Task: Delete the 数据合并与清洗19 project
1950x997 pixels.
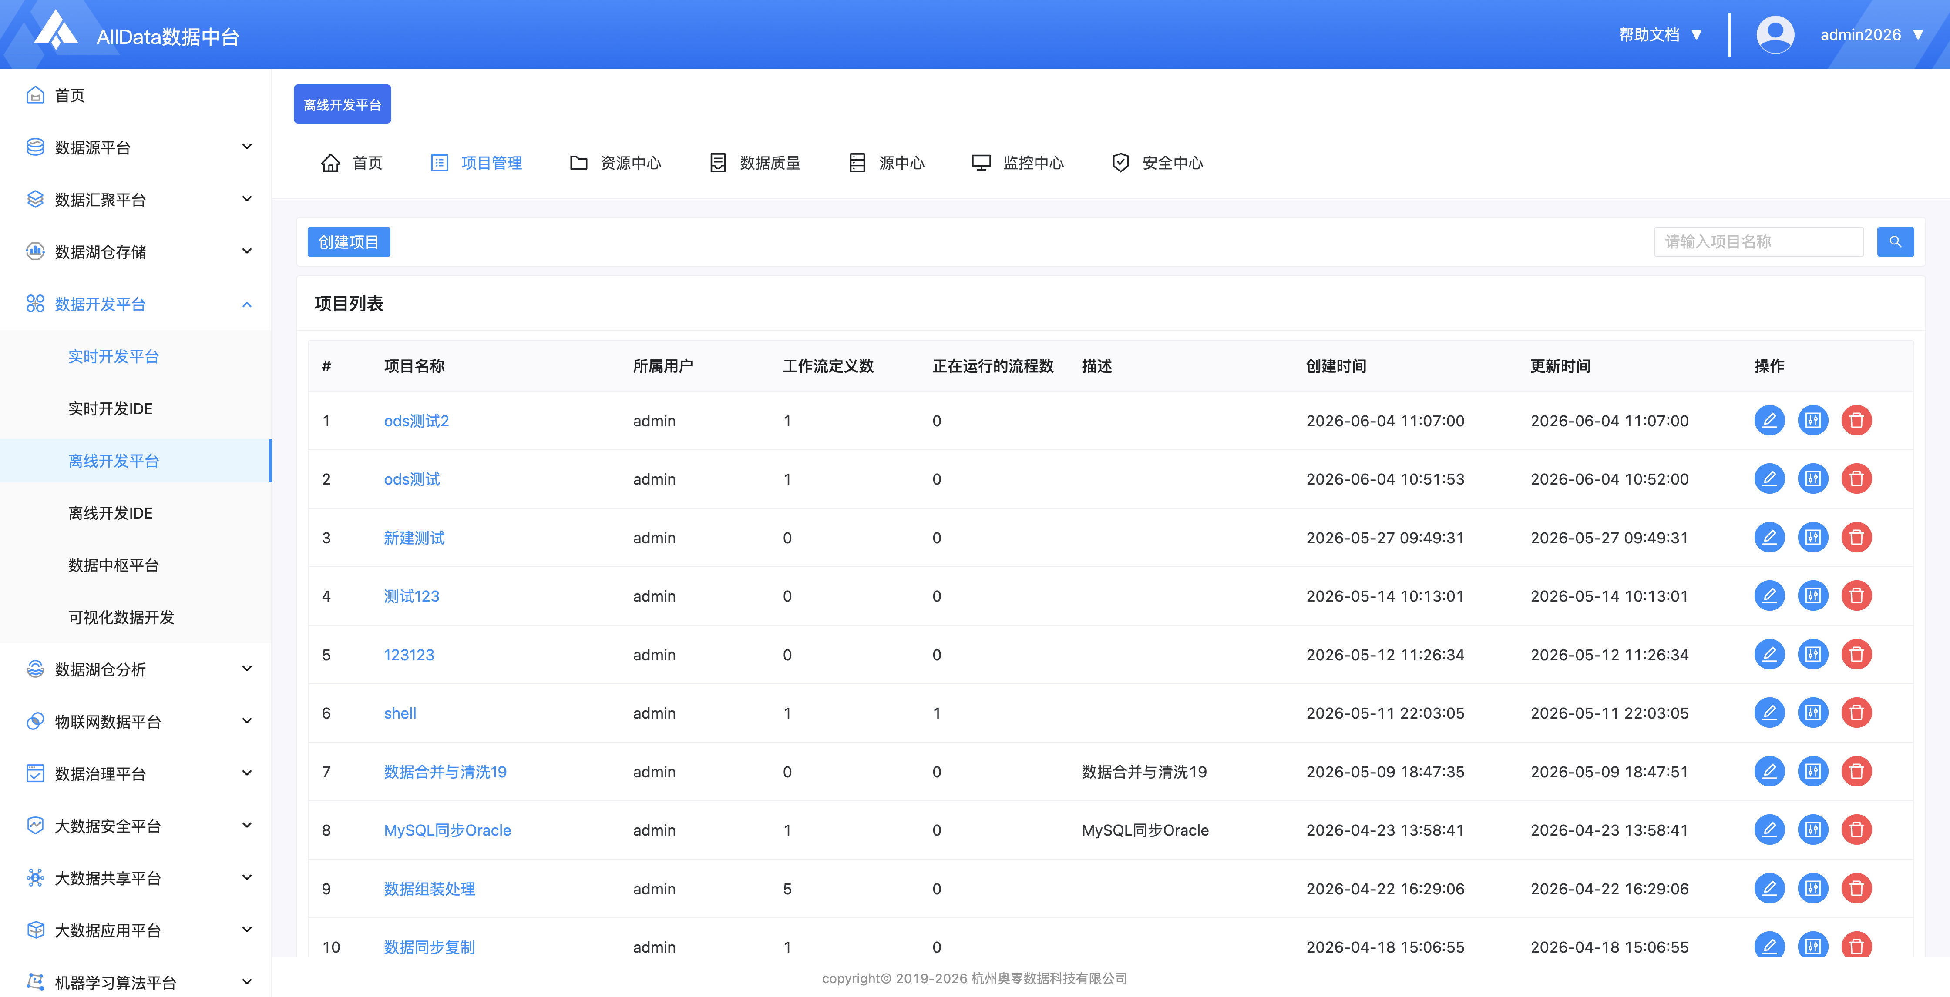Action: pos(1856,772)
